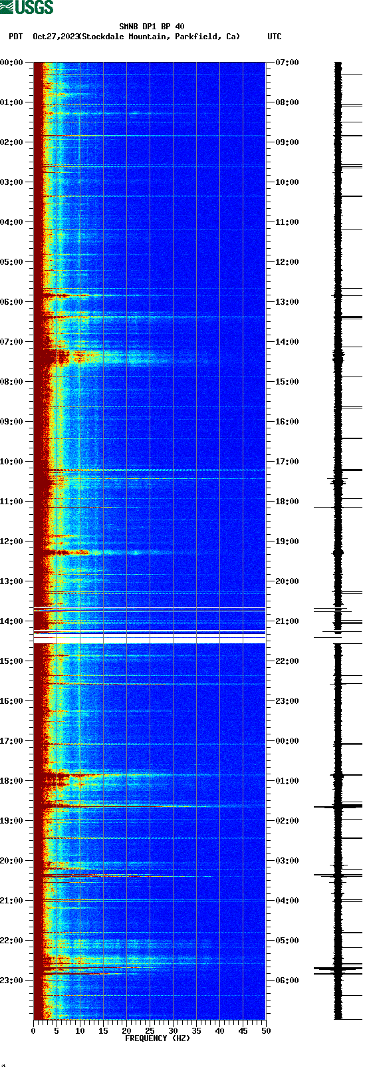Viewport: 367px width, 1073px height.
Task: Click the '20' frequency axis tick label
Action: tap(126, 1031)
